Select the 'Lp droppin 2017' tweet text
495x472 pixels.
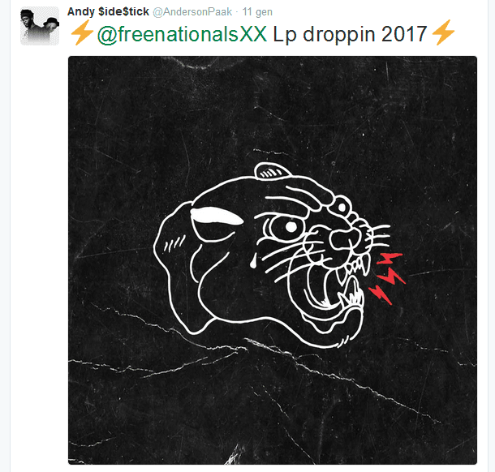[350, 34]
